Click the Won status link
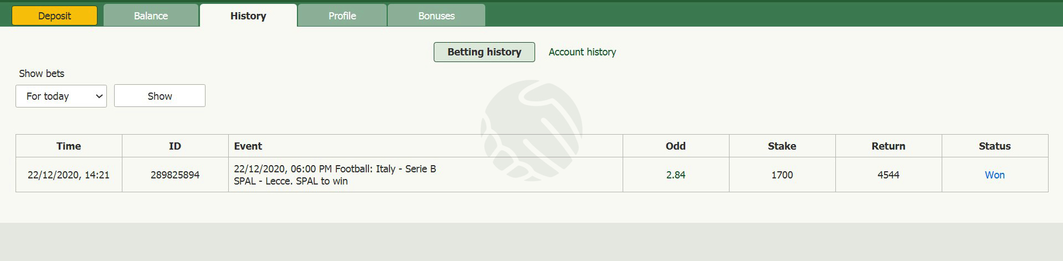 [994, 175]
